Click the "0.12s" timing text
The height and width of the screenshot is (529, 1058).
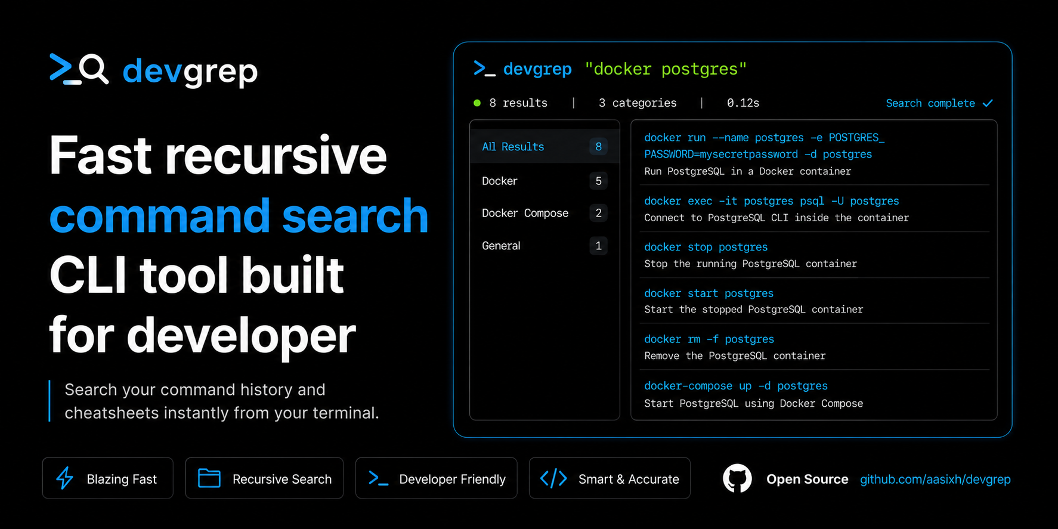point(743,103)
